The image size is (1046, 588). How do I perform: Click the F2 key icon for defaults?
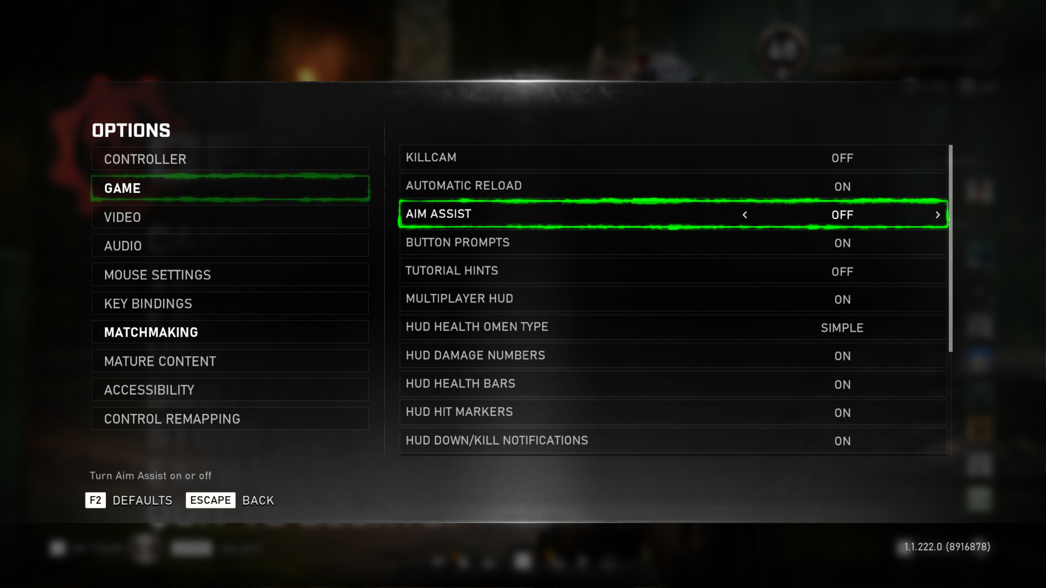click(95, 500)
